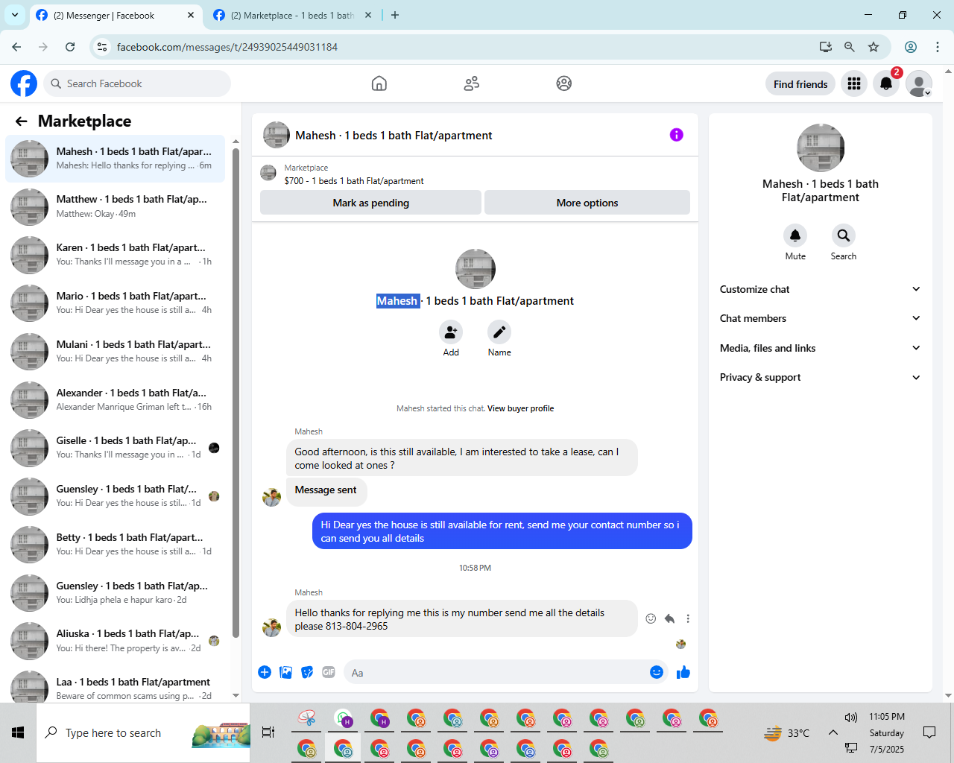Open Betty conversation in chat list
Image resolution: width=954 pixels, height=763 pixels.
pos(116,545)
